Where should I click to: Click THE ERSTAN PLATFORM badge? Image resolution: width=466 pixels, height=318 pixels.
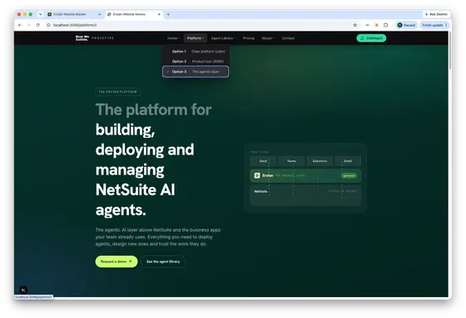(x=117, y=92)
